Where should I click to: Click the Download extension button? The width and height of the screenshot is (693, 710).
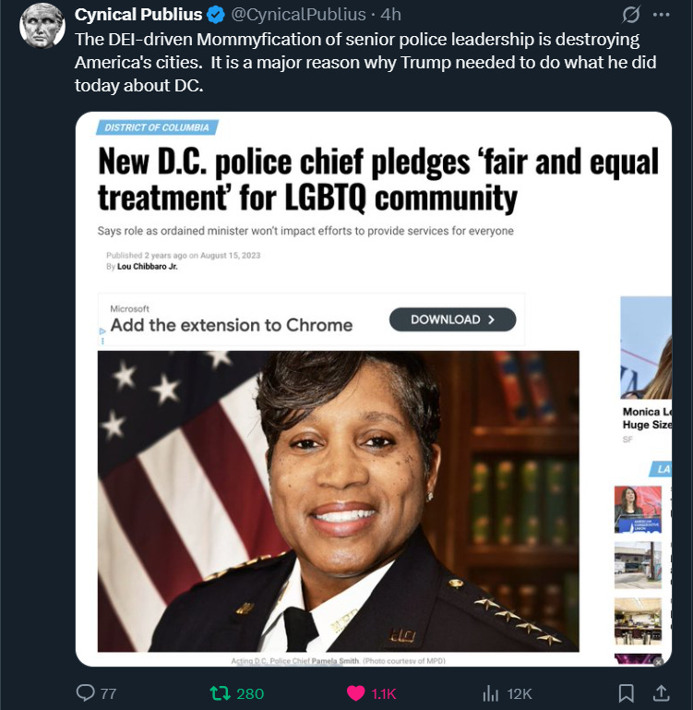[452, 319]
